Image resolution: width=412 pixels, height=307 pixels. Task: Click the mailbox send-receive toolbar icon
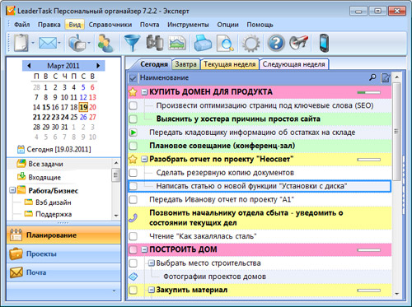[77, 43]
